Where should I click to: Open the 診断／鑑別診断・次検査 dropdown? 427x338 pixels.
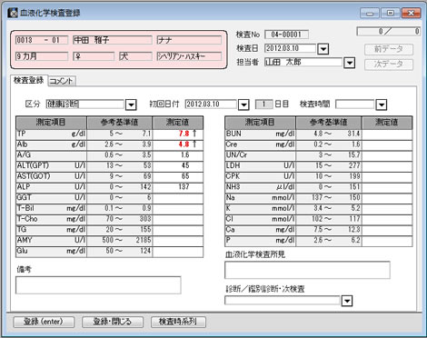coord(347,301)
